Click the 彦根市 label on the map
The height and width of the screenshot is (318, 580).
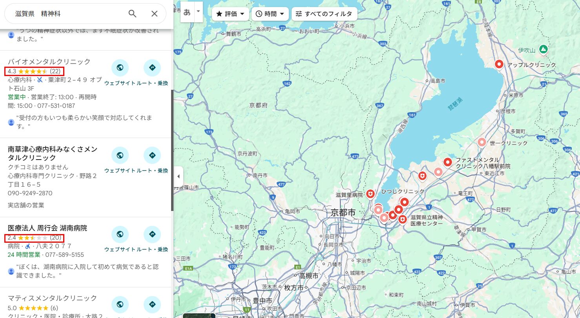(508, 111)
